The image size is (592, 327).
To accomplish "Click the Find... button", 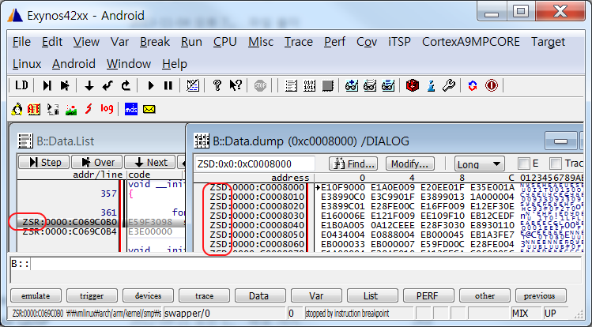I will [353, 163].
